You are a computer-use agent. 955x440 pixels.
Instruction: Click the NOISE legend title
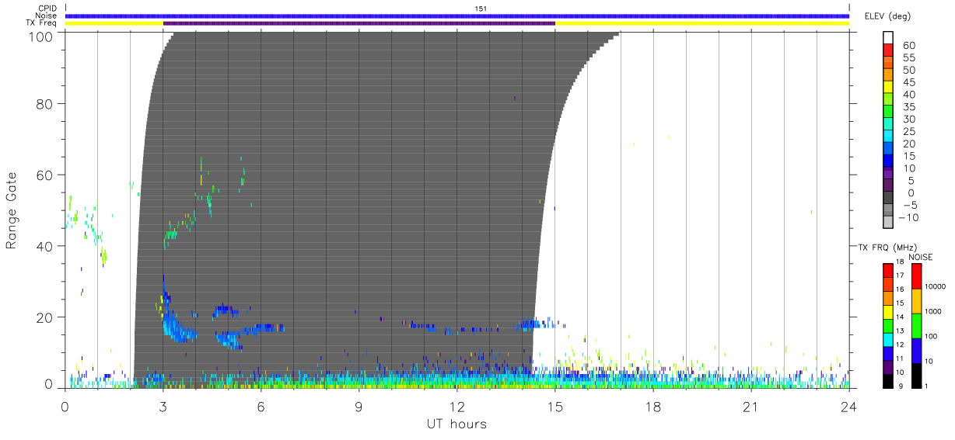(921, 257)
